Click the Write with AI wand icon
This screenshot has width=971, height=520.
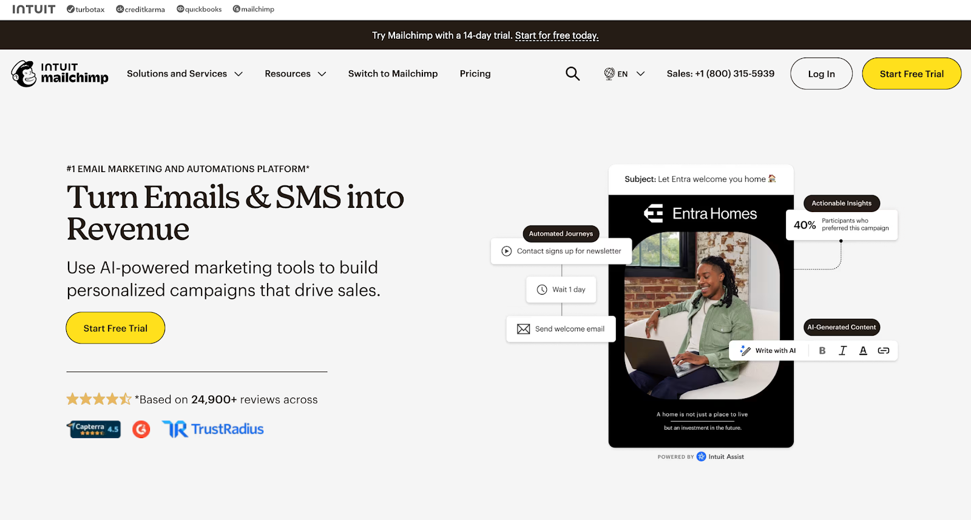coord(745,350)
